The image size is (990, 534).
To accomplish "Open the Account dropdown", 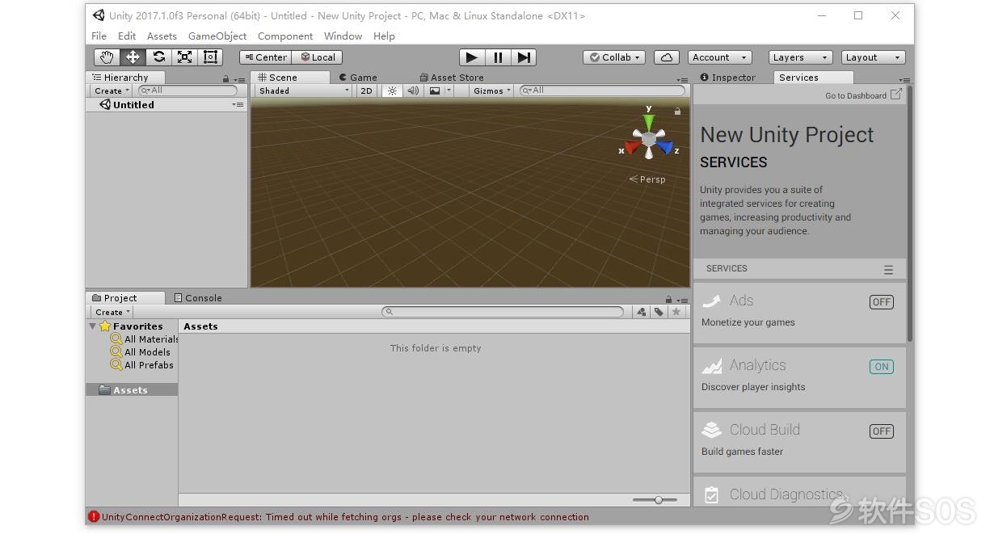I will [719, 57].
